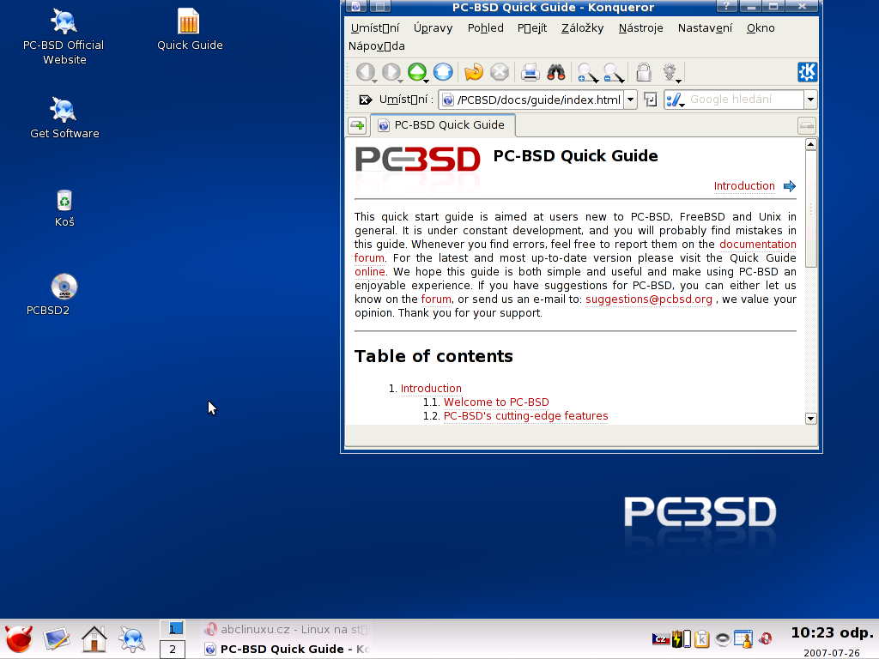Click the KDE logo throbber icon
The width and height of the screenshot is (879, 659).
(807, 72)
